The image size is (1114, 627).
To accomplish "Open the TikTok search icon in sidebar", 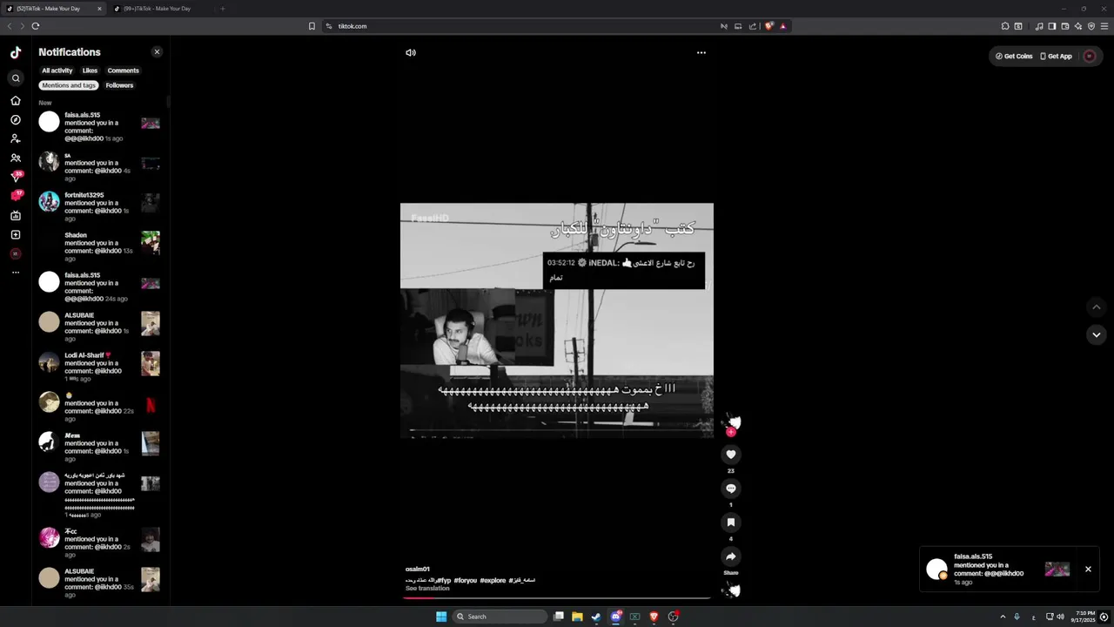I will (16, 78).
